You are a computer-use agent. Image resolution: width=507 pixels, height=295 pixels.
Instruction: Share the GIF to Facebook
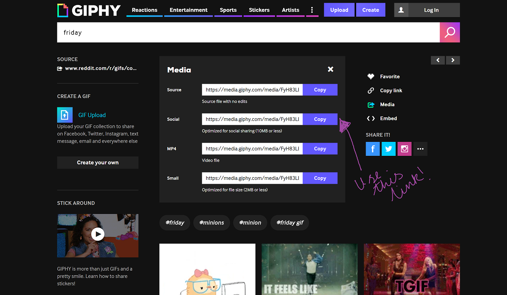[x=373, y=148]
